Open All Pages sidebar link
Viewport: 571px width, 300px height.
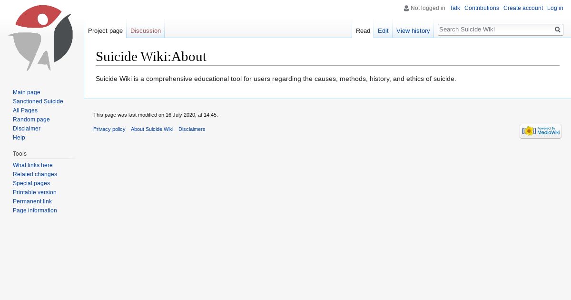[x=25, y=110]
